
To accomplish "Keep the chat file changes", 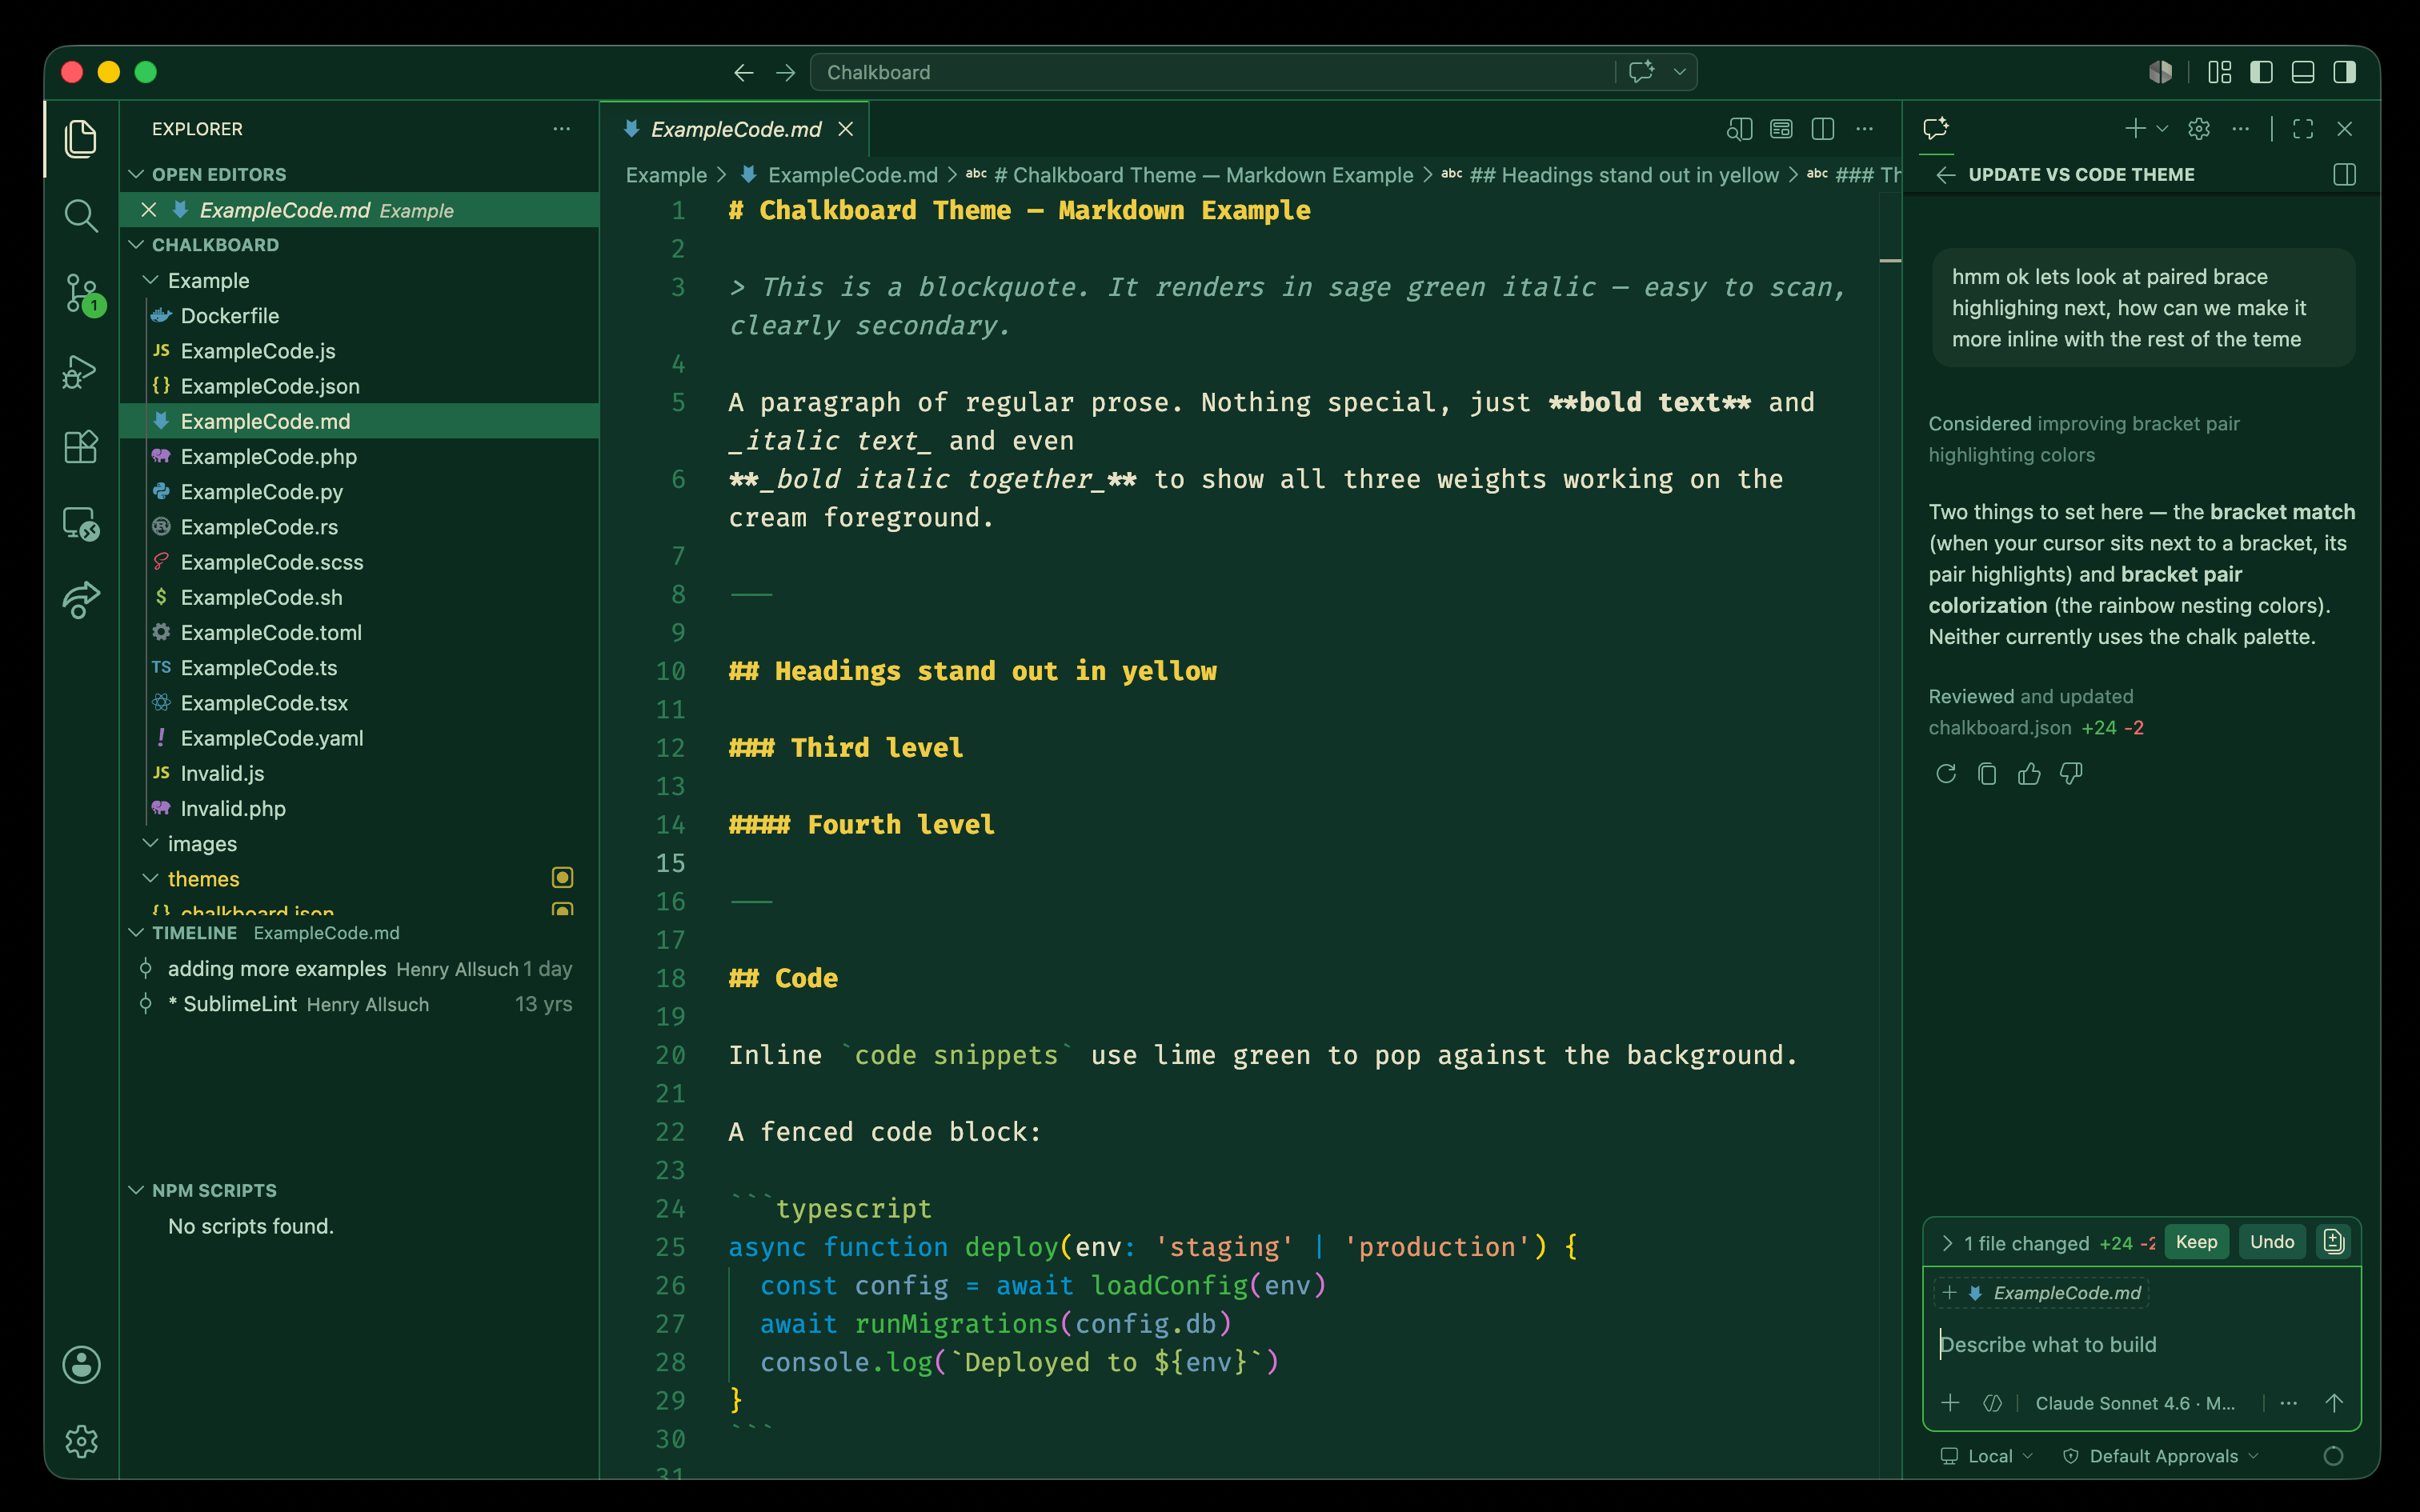I will pos(2196,1242).
